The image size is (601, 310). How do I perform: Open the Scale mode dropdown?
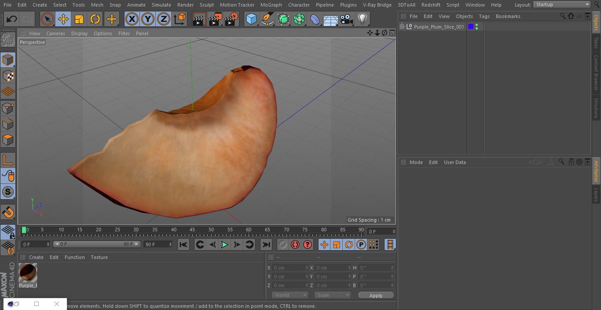pyautogui.click(x=333, y=295)
